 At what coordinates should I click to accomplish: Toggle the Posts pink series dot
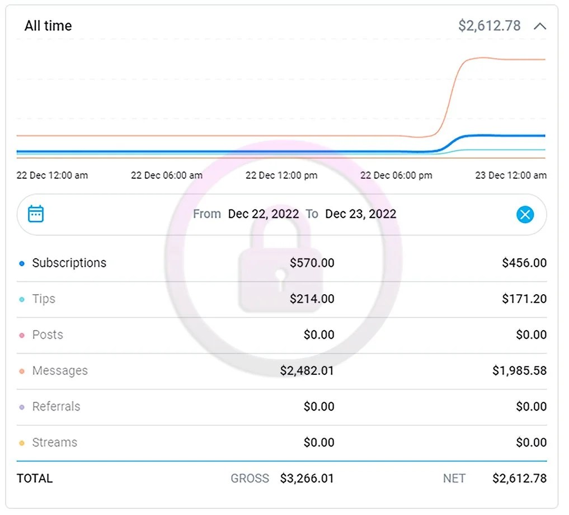(22, 335)
